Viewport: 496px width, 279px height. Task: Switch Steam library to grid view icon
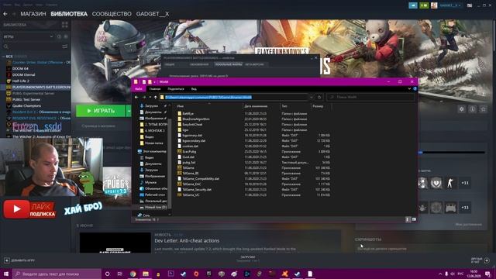point(65,25)
